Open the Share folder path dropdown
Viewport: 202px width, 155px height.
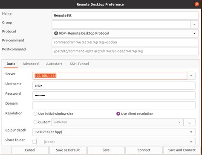(x=116, y=142)
